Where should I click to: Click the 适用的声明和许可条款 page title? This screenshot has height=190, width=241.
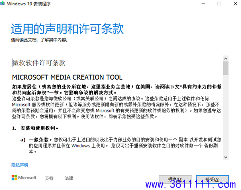pyautogui.click(x=67, y=29)
